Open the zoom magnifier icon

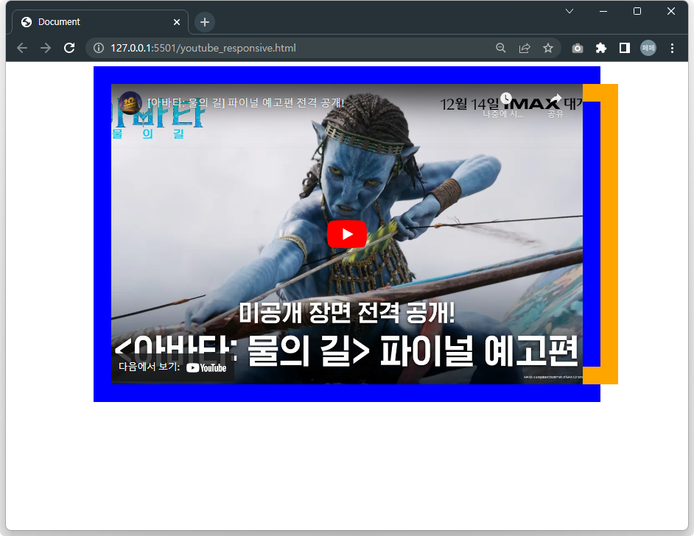(x=500, y=48)
